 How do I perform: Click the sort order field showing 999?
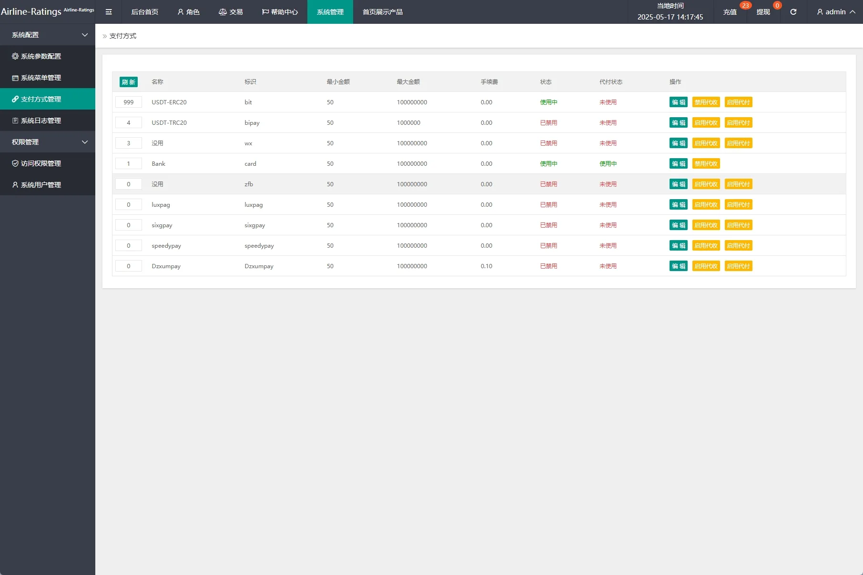point(128,102)
